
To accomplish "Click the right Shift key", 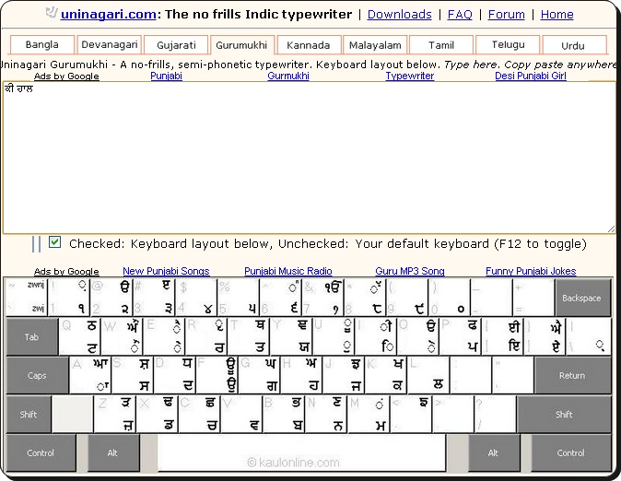I will [564, 414].
